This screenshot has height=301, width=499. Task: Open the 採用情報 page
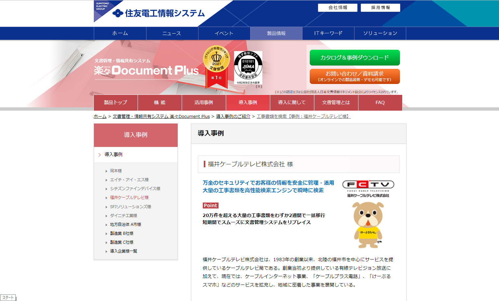[x=380, y=8]
